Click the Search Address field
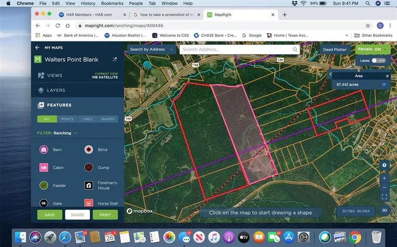 click(239, 50)
